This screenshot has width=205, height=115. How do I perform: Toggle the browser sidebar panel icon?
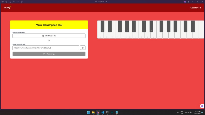click(6, 2)
